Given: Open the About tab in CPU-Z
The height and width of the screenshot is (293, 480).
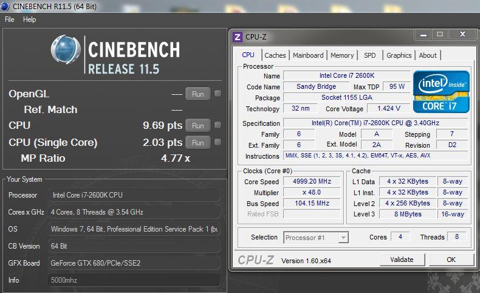Looking at the screenshot, I should click(x=428, y=55).
